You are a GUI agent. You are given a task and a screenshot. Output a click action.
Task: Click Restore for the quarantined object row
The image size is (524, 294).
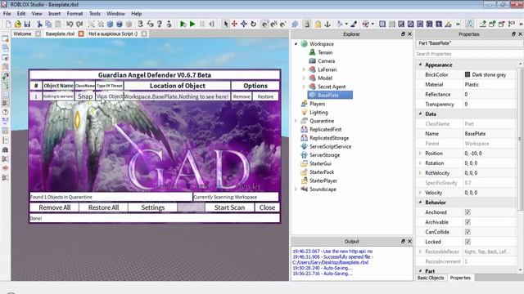265,96
